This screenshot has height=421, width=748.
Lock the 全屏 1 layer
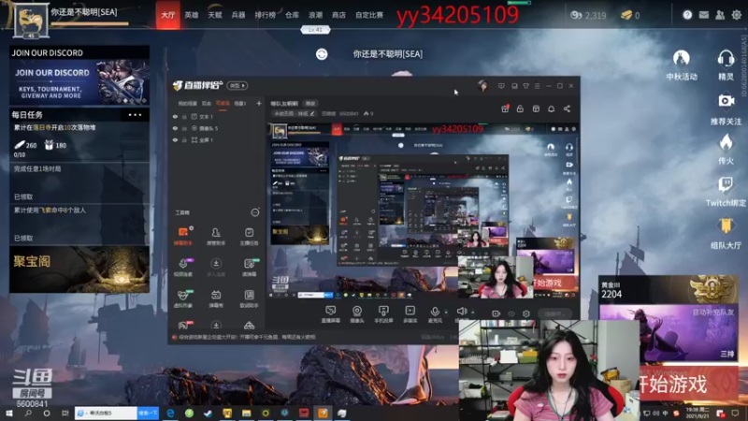click(x=184, y=140)
